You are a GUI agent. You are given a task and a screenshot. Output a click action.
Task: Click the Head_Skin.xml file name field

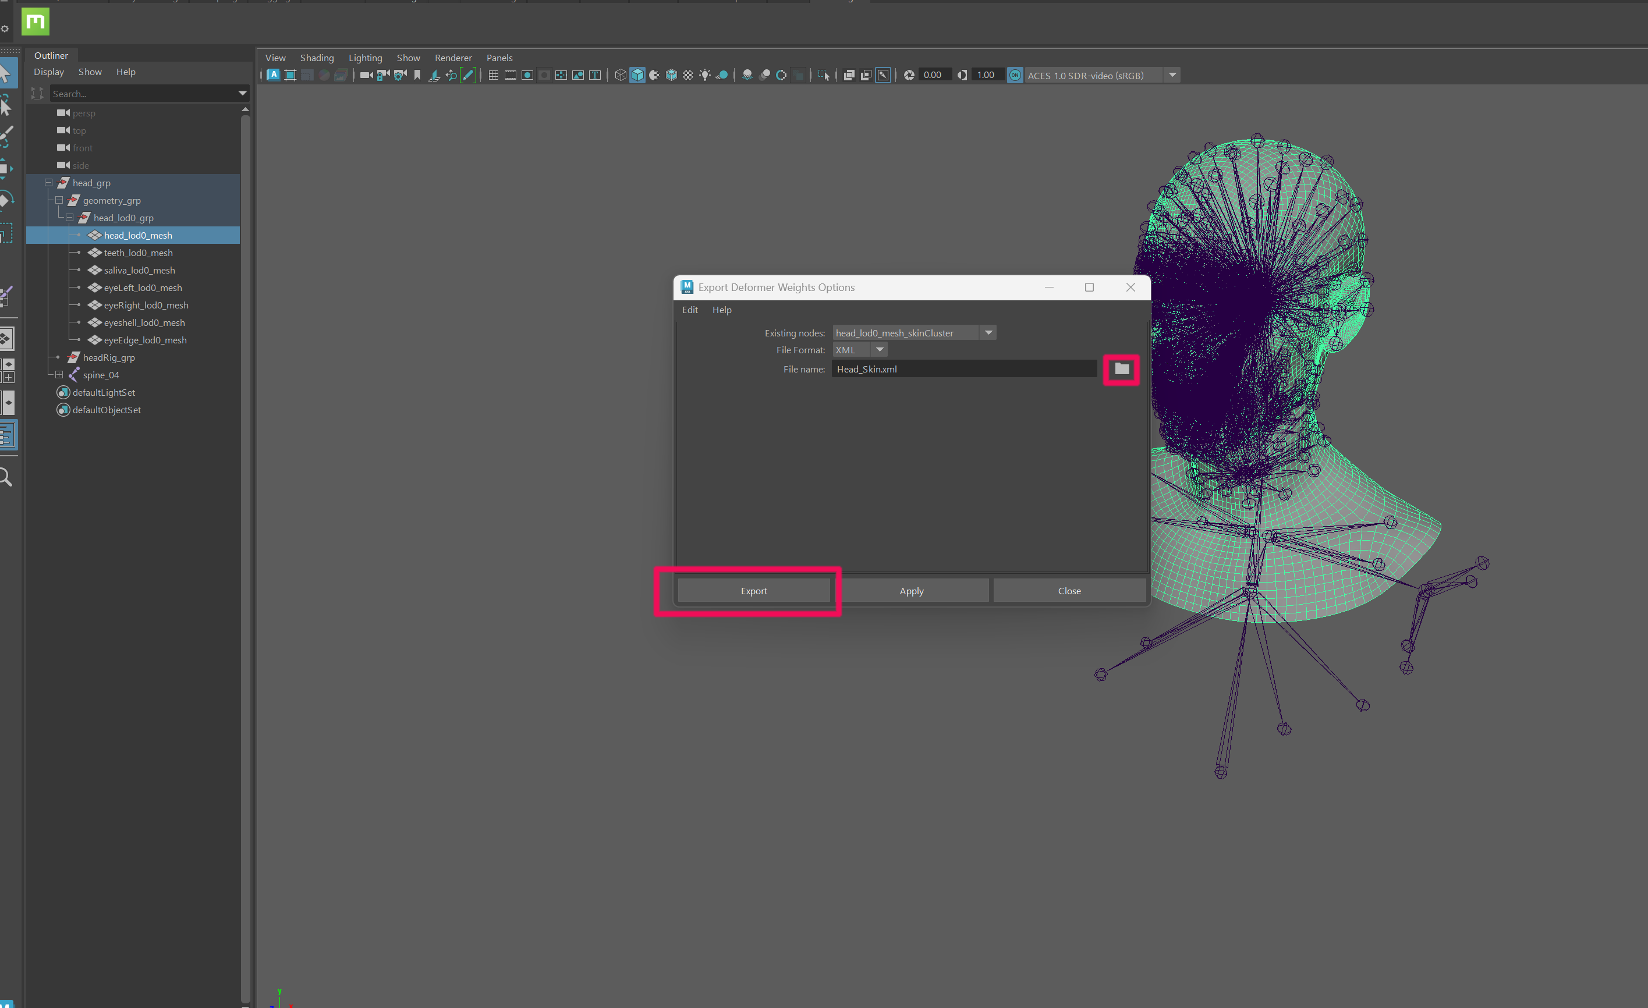[x=963, y=368]
